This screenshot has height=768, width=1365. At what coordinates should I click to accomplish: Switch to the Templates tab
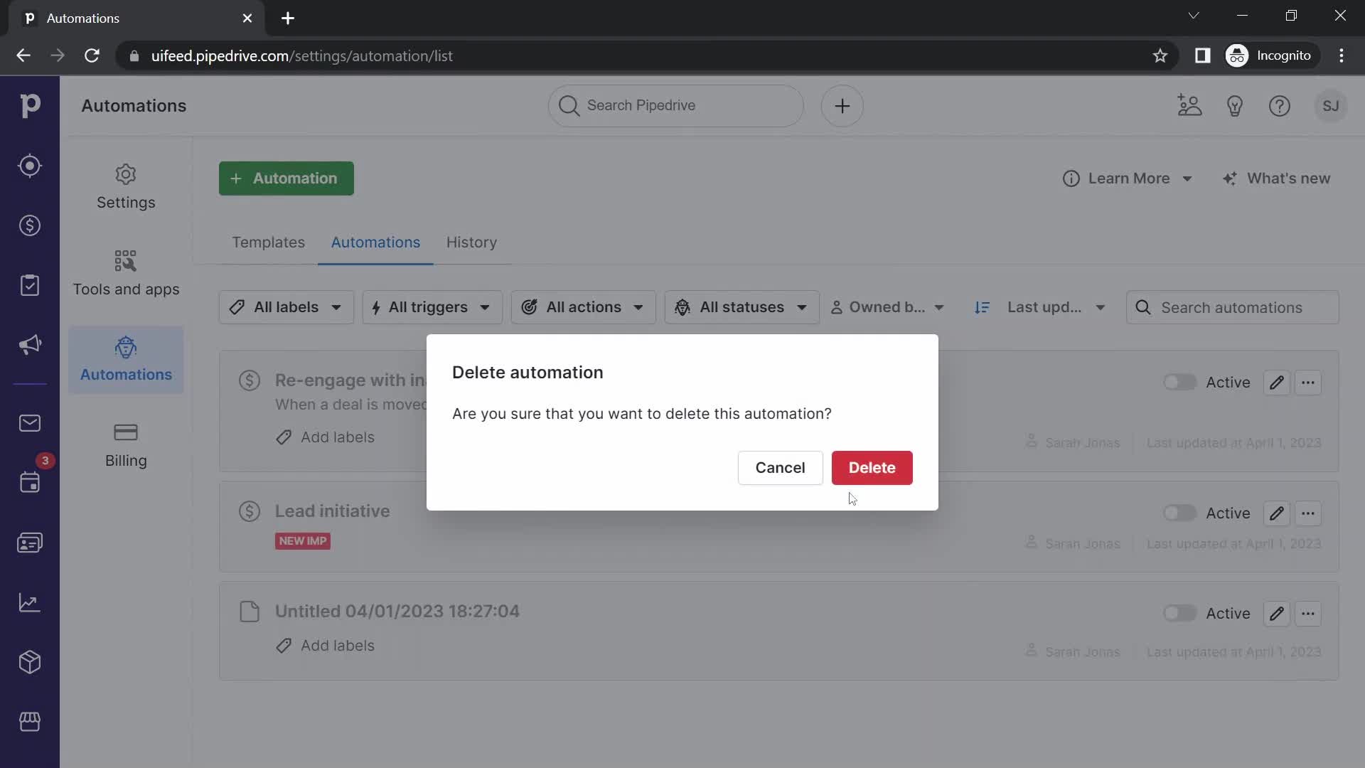click(x=268, y=242)
